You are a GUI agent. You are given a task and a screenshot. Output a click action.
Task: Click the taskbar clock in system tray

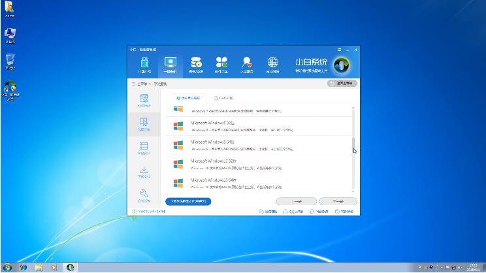(x=473, y=267)
